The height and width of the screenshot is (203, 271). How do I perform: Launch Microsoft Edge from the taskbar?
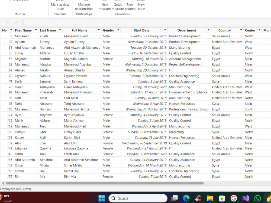coord(186,198)
